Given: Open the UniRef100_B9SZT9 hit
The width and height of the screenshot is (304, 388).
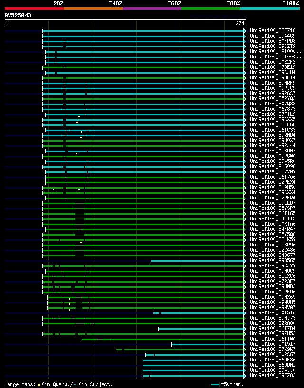Looking at the screenshot, I should tap(273, 46).
